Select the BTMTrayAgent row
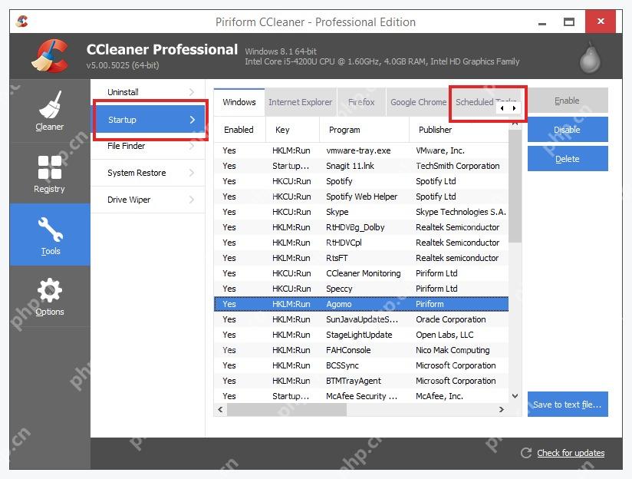Viewport: 632px width, 479px height. coord(361,381)
